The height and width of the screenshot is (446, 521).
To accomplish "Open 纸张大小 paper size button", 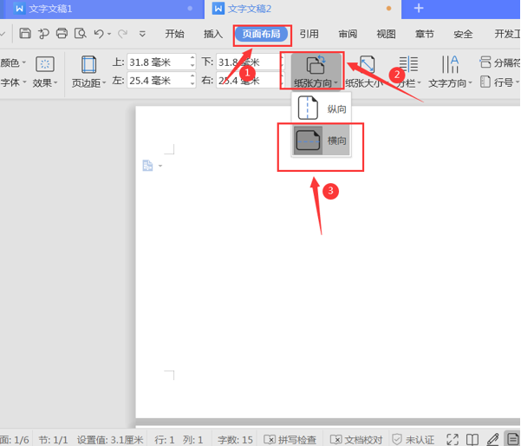I will [366, 71].
